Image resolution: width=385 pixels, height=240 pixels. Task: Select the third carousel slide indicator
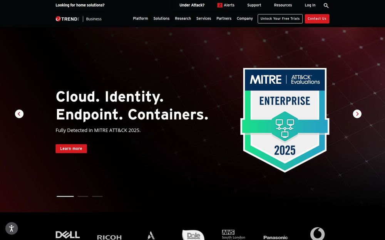point(97,196)
